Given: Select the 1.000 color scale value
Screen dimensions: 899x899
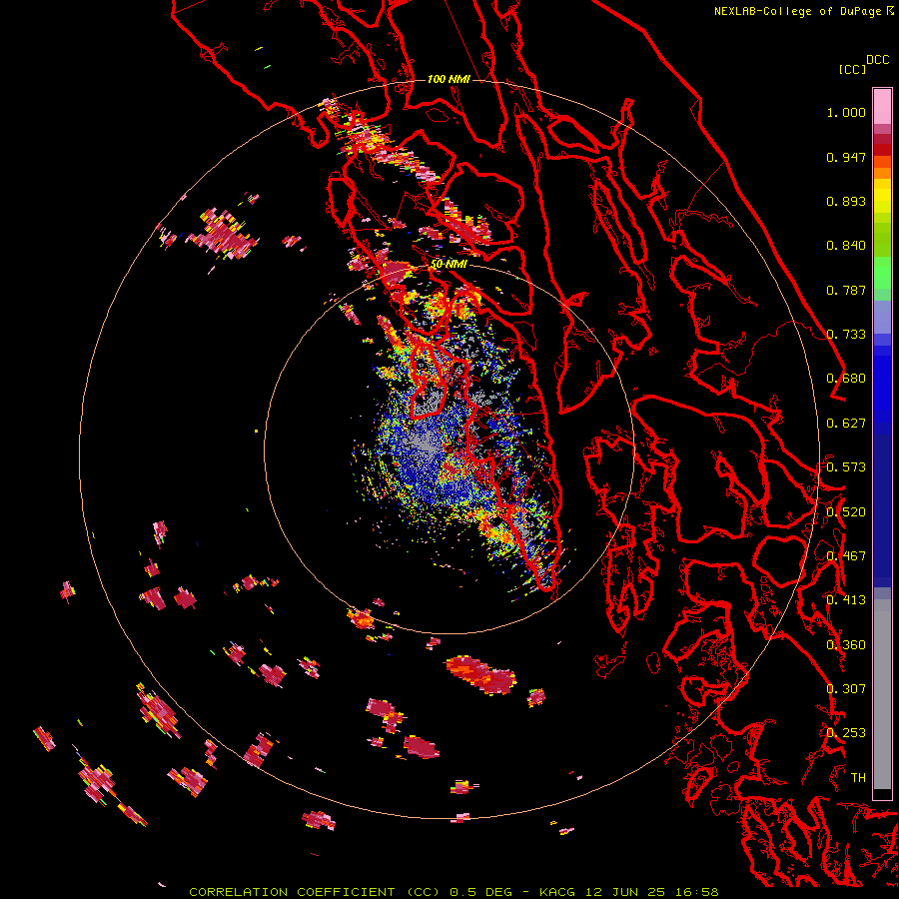Looking at the screenshot, I should pos(846,112).
